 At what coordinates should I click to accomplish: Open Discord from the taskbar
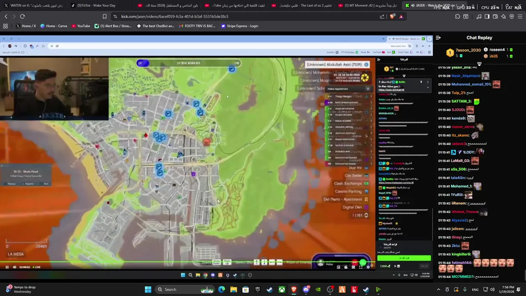tap(306, 289)
